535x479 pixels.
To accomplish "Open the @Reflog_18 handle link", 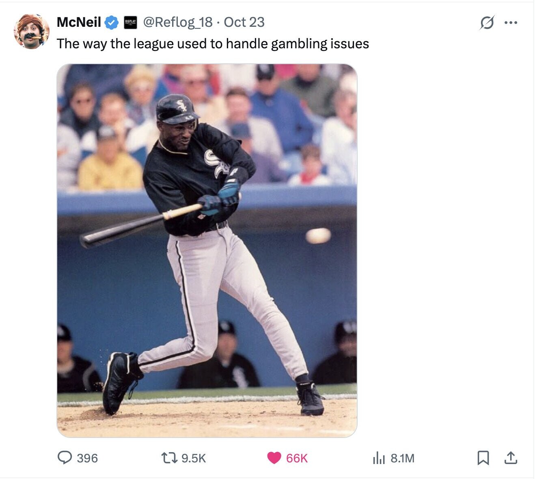I will [177, 22].
